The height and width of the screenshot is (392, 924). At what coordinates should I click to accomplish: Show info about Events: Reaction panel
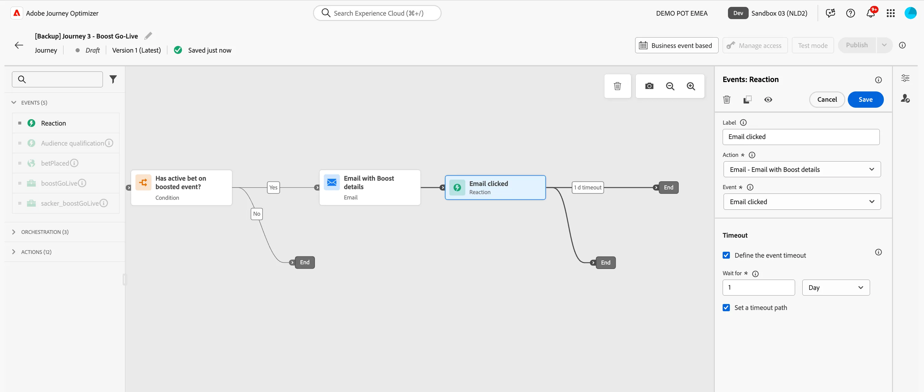coord(878,80)
